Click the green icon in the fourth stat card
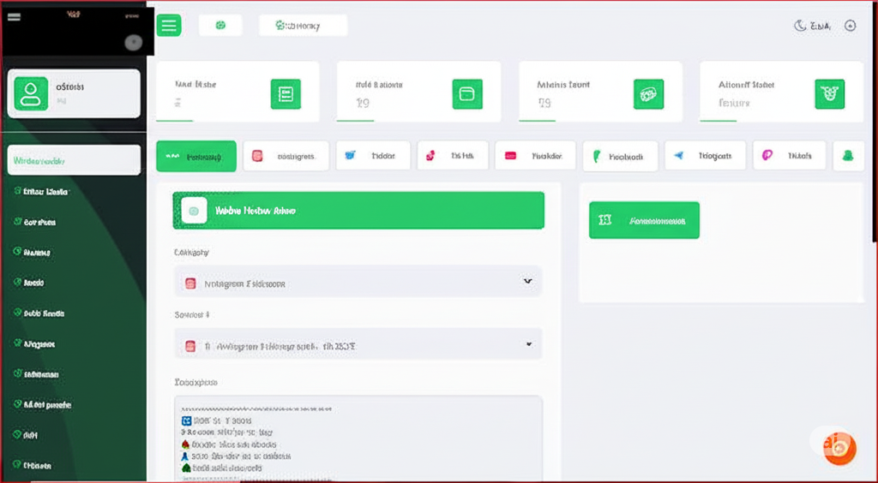The height and width of the screenshot is (483, 878). 829,94
